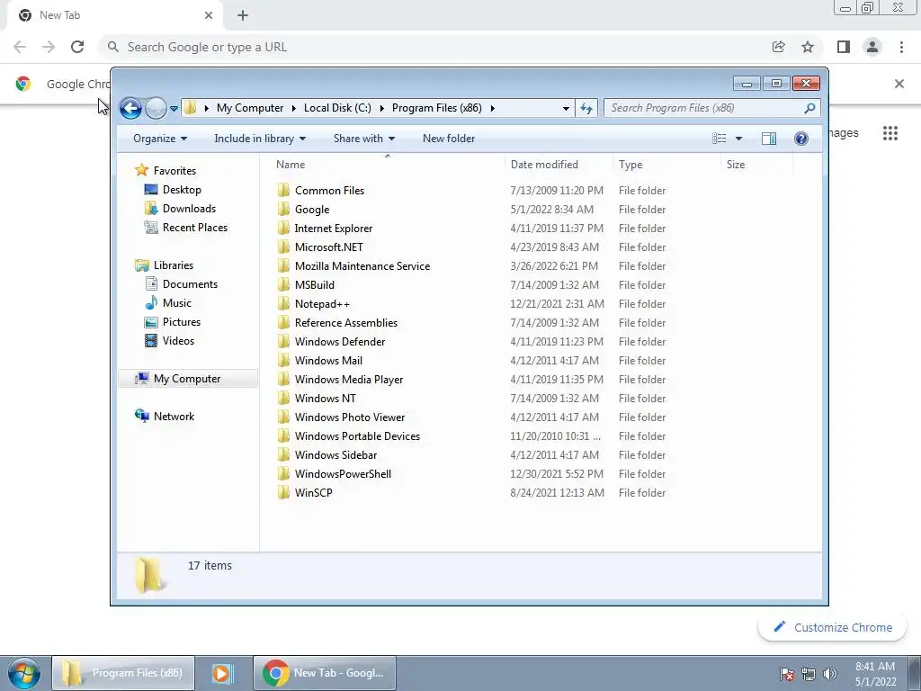This screenshot has height=691, width=921.
Task: Open the Share with menu
Action: pyautogui.click(x=364, y=139)
